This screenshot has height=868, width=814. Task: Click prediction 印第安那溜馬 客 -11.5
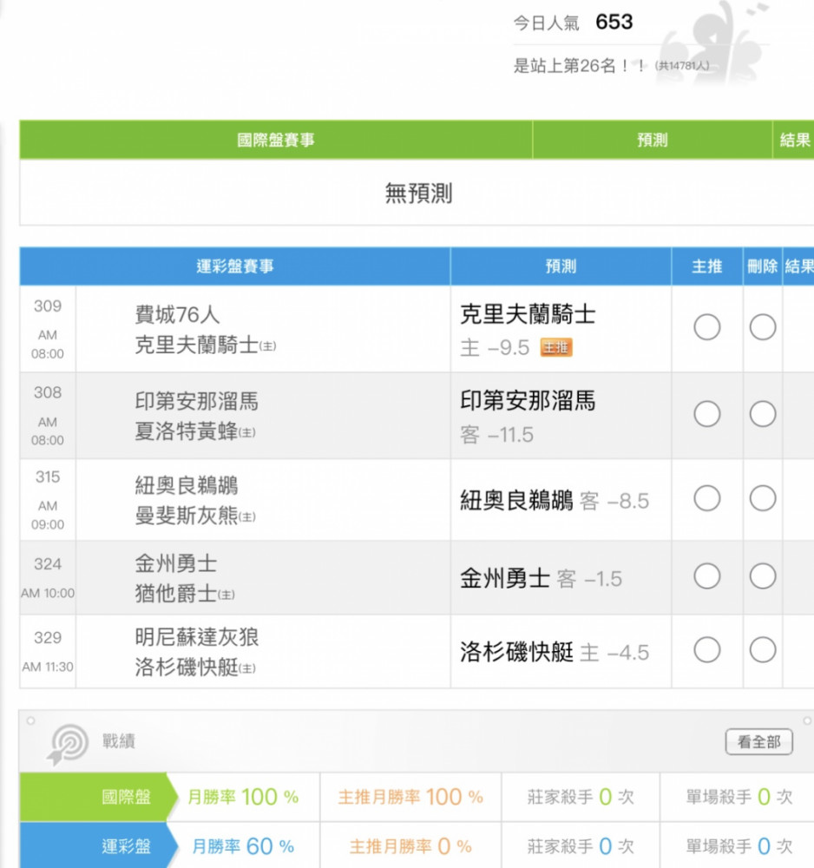click(x=528, y=417)
